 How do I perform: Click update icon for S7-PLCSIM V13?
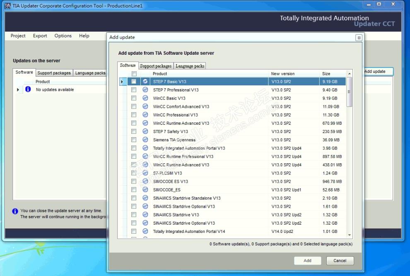click(x=145, y=173)
